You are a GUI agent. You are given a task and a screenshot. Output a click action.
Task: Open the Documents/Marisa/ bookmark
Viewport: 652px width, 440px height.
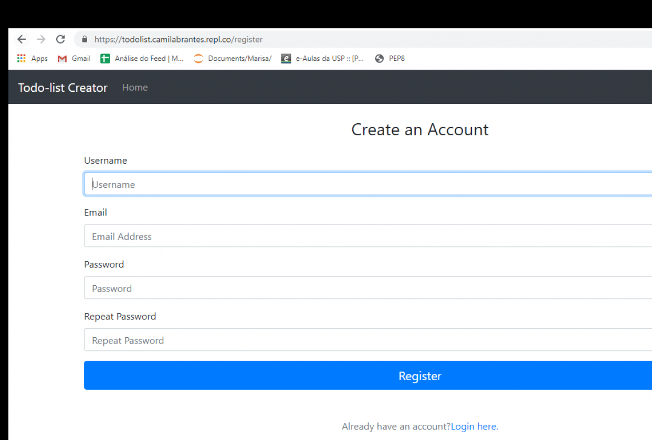point(233,59)
